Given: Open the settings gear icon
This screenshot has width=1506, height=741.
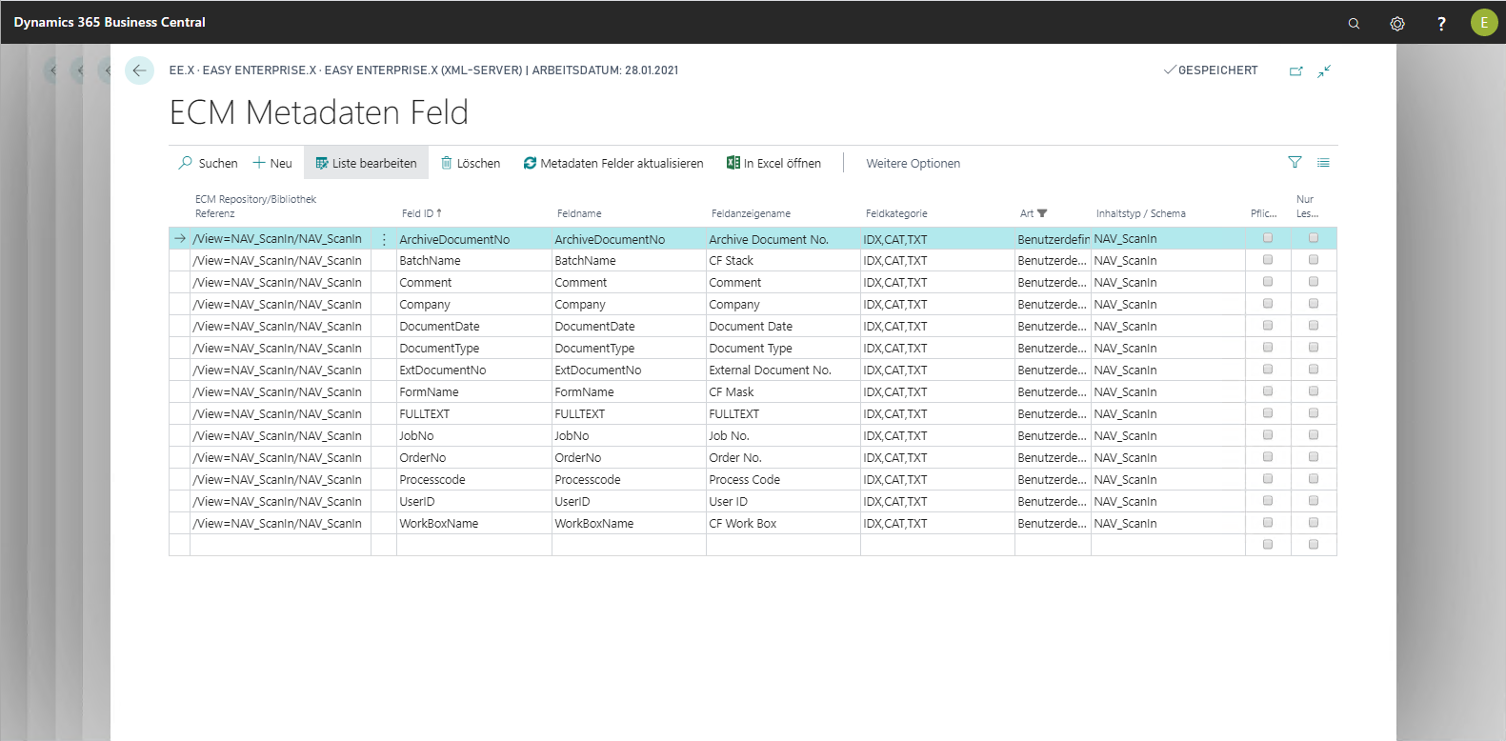Looking at the screenshot, I should coord(1397,23).
